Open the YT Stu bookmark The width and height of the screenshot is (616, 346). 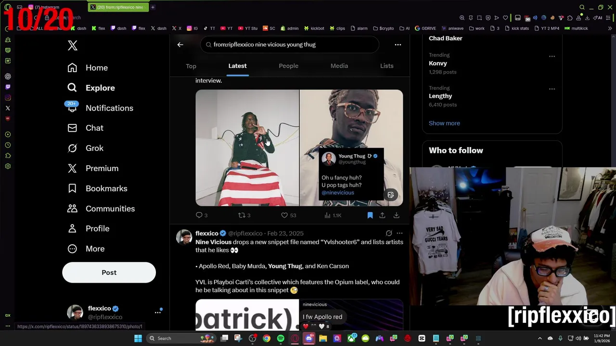(x=248, y=28)
